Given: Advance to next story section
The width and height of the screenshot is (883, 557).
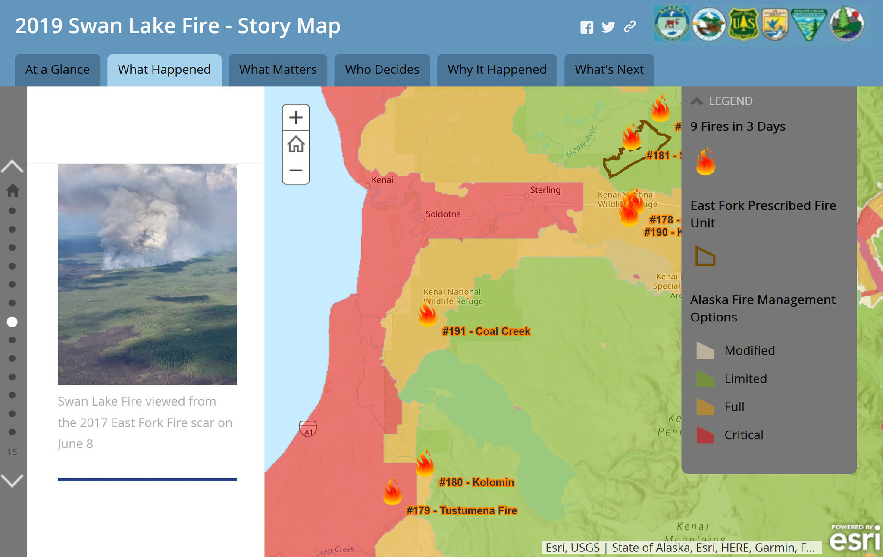Looking at the screenshot, I should click(x=12, y=480).
